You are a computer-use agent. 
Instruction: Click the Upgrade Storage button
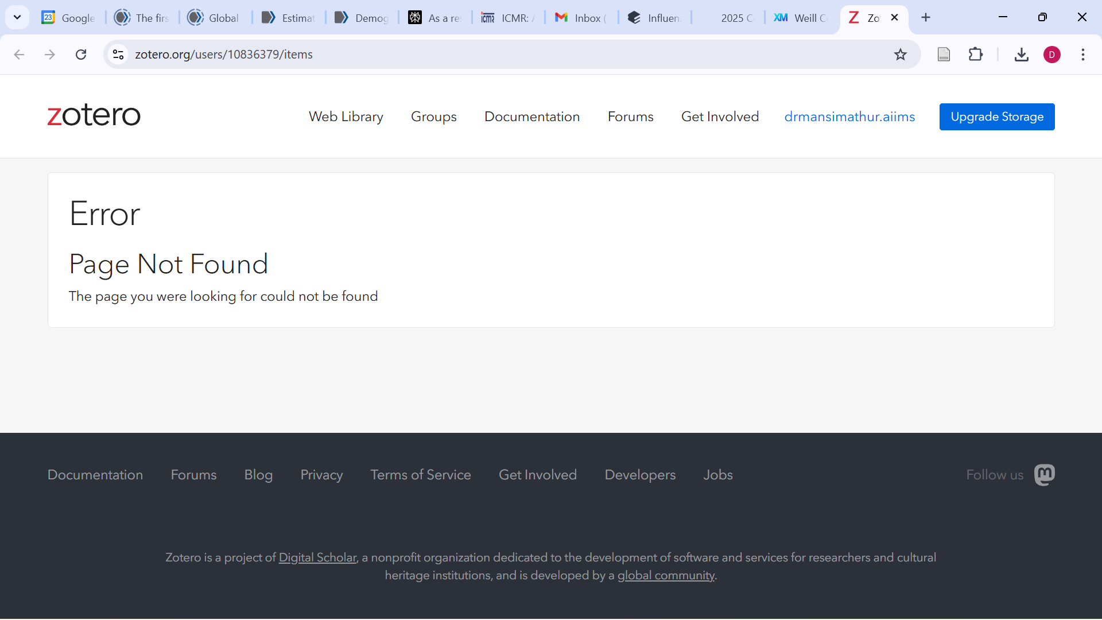coord(996,117)
